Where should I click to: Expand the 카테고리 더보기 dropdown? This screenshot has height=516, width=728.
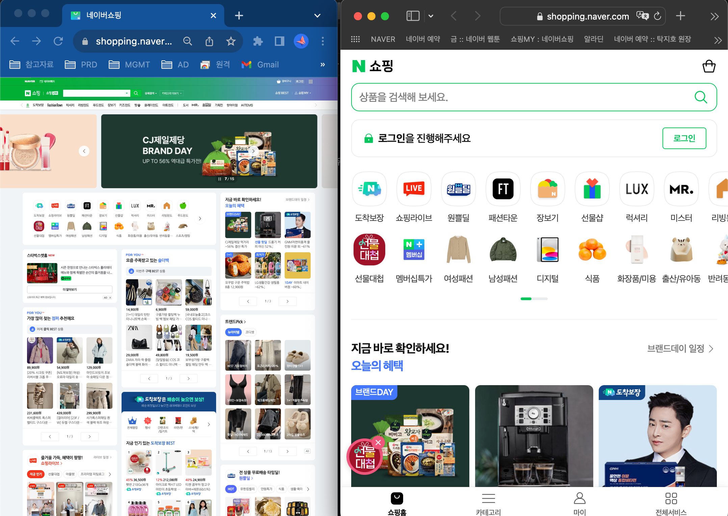tap(171, 93)
